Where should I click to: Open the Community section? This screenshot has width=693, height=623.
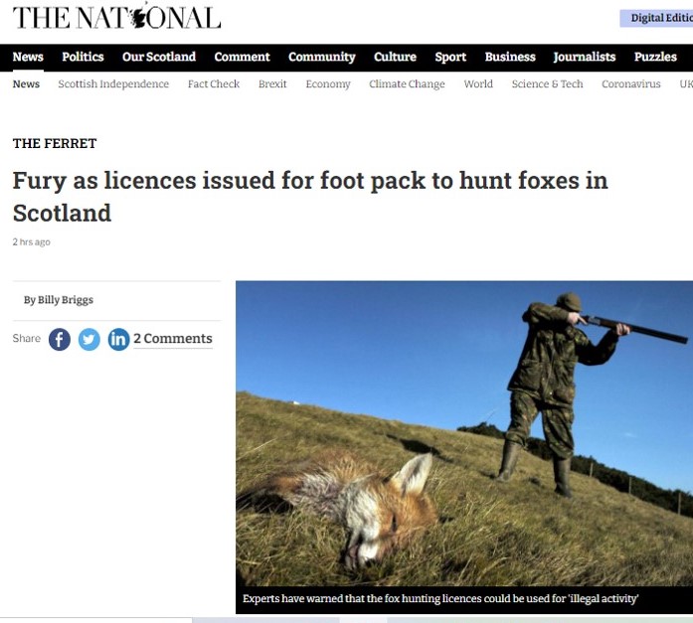tap(322, 57)
